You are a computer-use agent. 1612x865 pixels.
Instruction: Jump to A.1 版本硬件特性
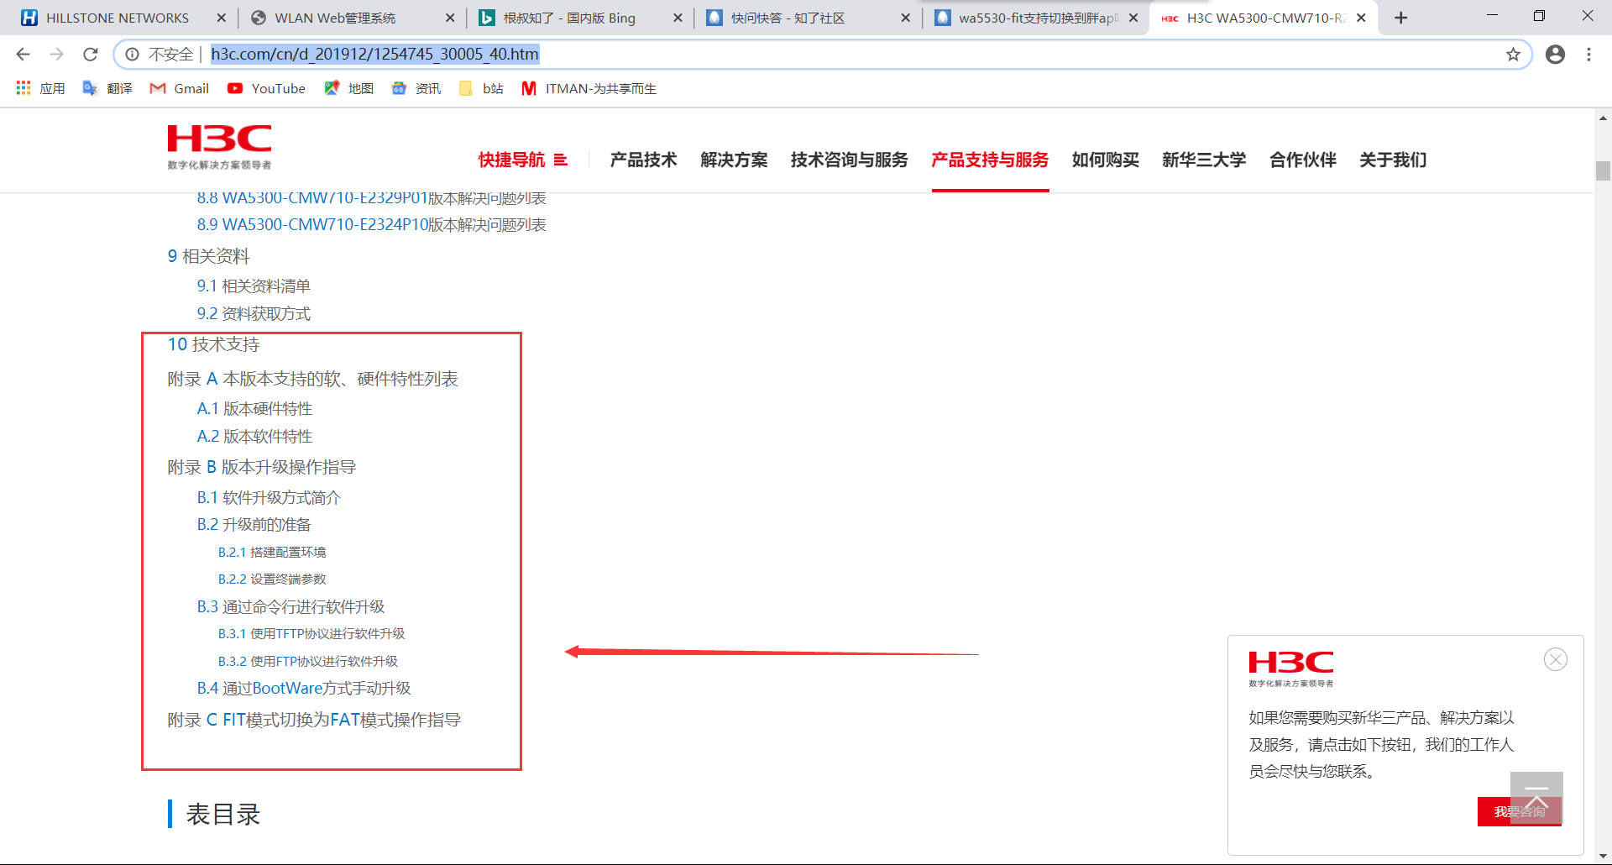click(254, 409)
